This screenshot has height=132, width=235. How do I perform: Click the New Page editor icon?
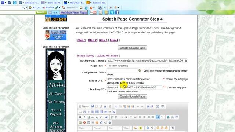[97, 106]
